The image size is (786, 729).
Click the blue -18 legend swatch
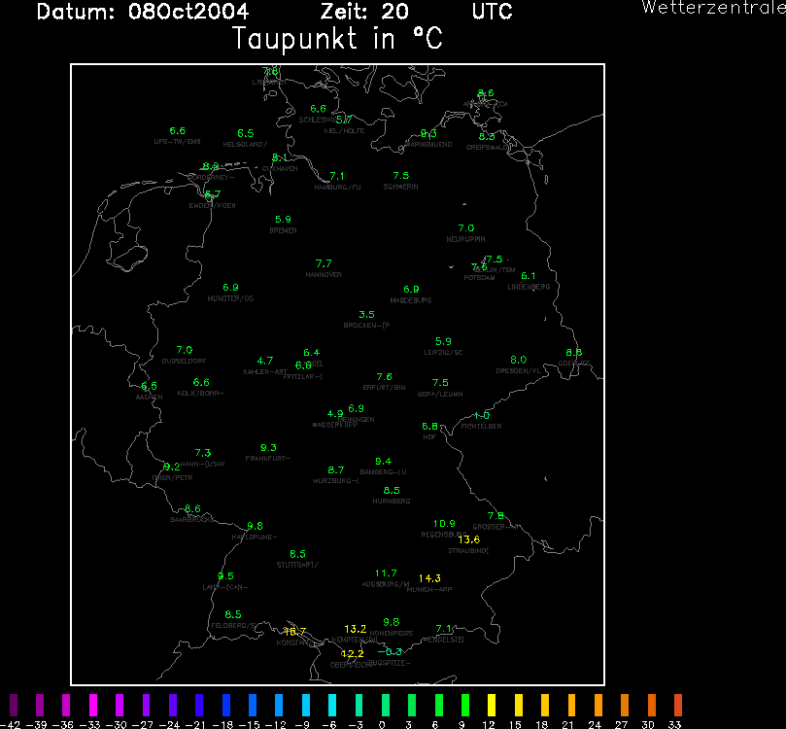226,705
